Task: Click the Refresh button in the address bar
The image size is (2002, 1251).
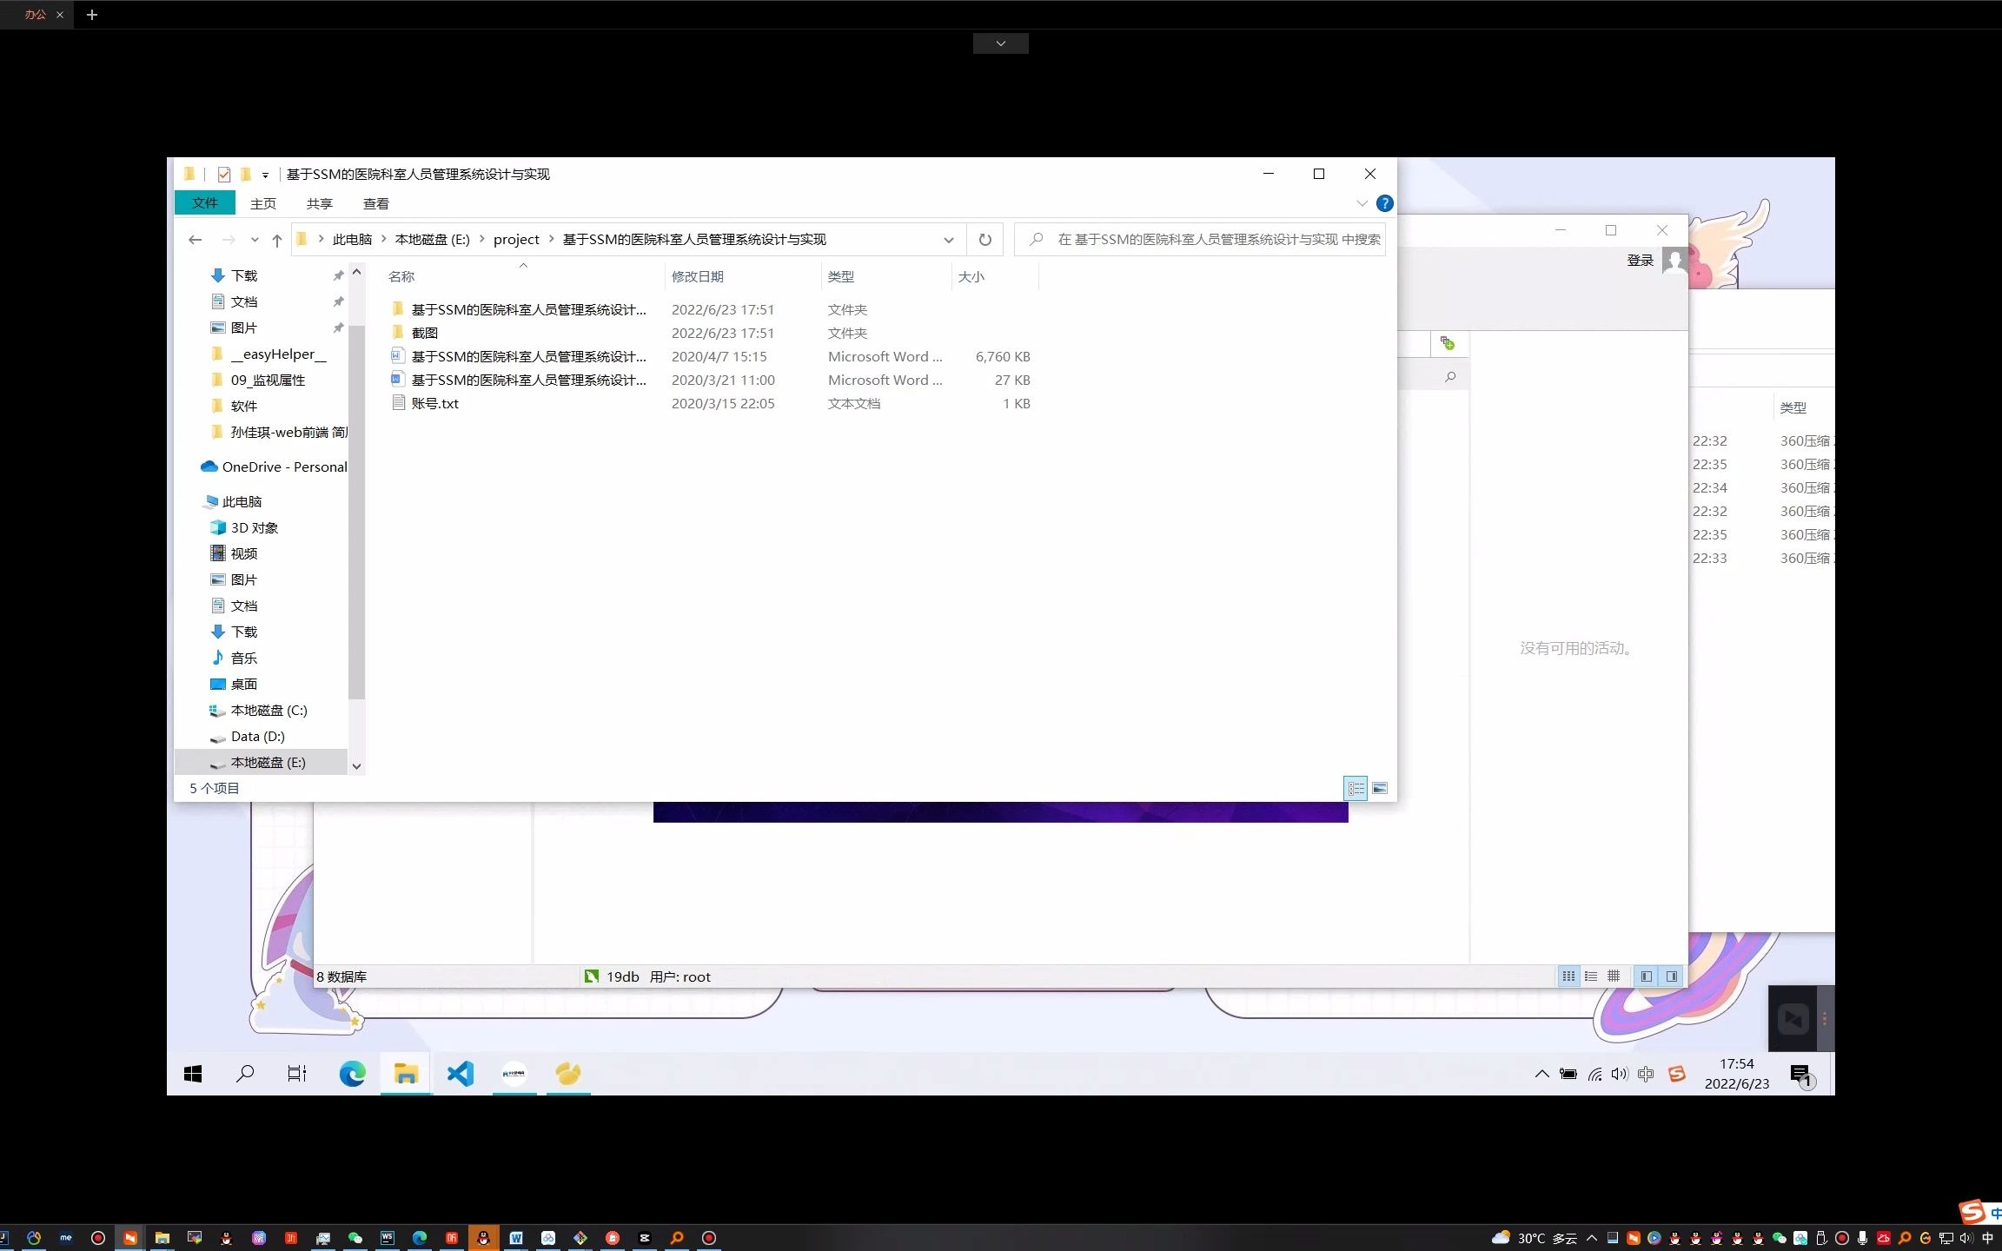Action: 984,240
